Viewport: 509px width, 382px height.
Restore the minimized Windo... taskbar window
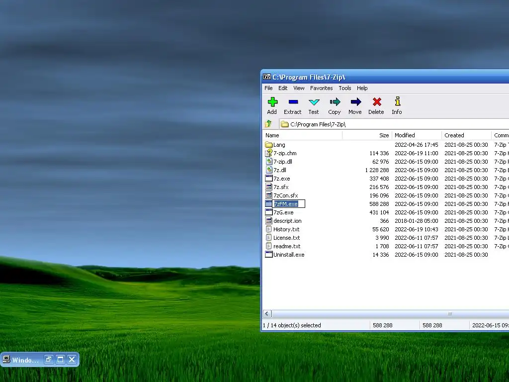[x=49, y=359]
